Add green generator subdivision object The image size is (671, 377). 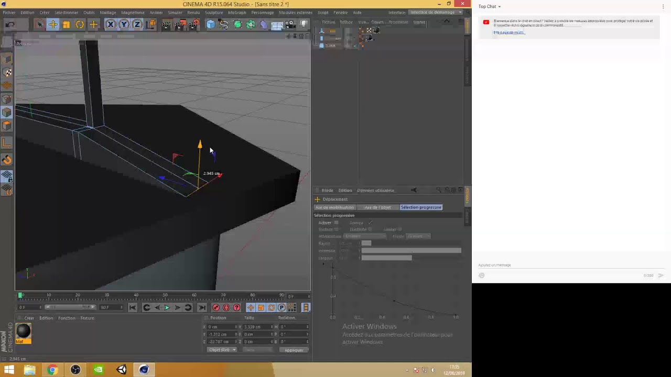pos(237,24)
